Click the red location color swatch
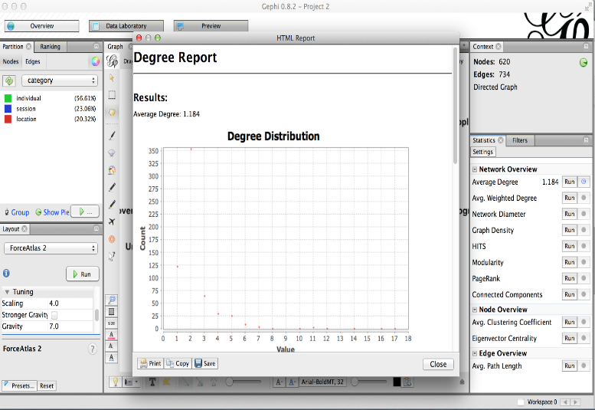Viewport: 595px width, 410px height. pyautogui.click(x=8, y=120)
